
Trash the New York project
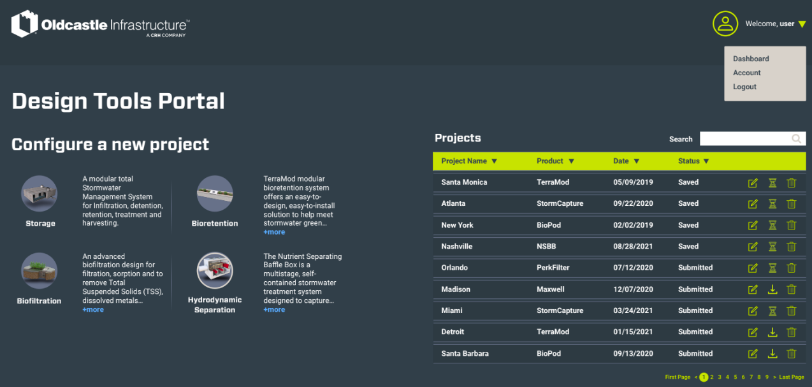click(792, 226)
